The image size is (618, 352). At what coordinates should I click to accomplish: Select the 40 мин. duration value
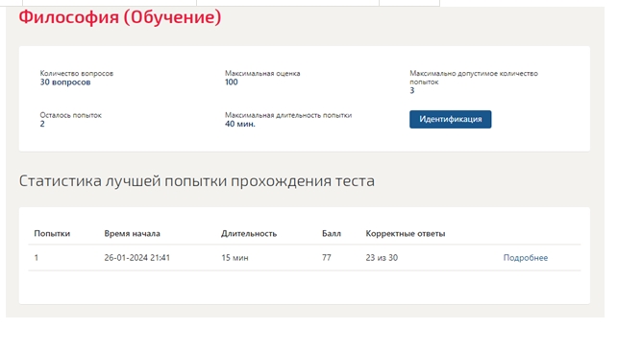tap(240, 124)
